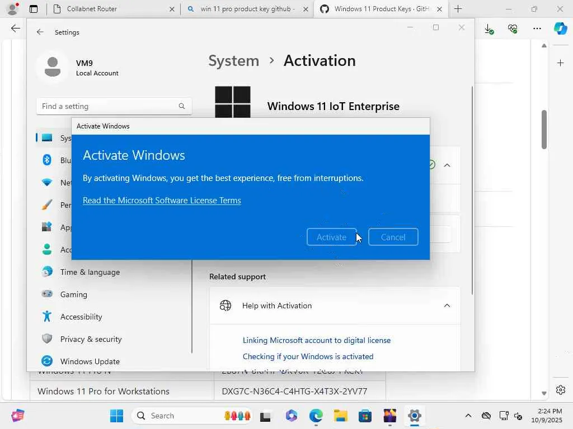The width and height of the screenshot is (573, 429).
Task: Open Gaming settings category
Action: pos(73,294)
